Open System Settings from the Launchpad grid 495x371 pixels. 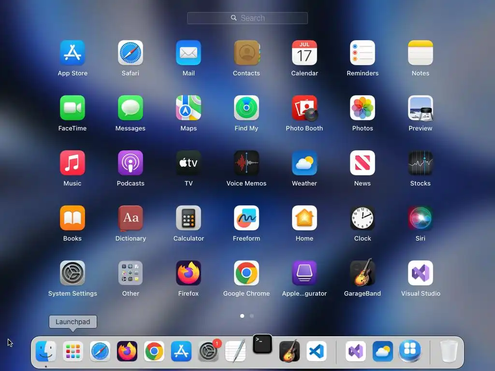(x=73, y=273)
